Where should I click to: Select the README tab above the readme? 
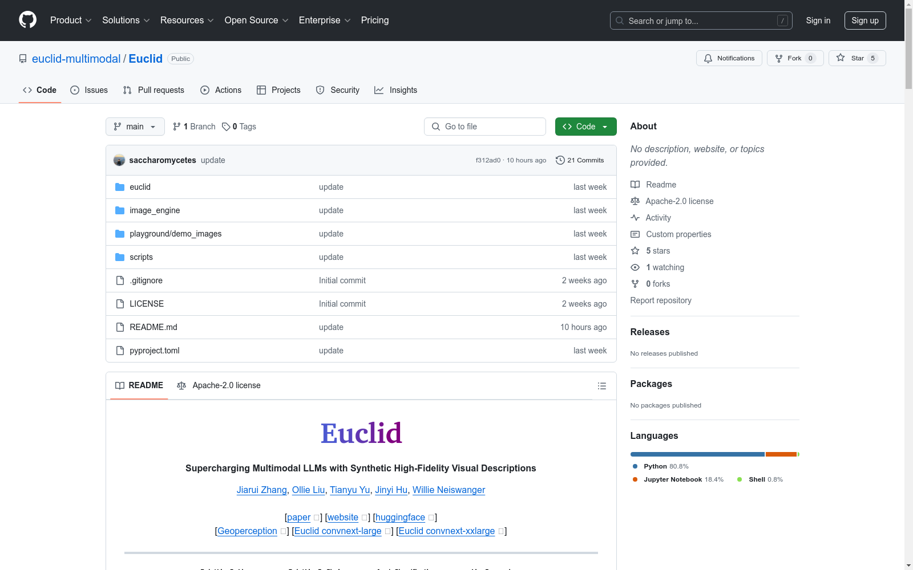[x=139, y=386]
